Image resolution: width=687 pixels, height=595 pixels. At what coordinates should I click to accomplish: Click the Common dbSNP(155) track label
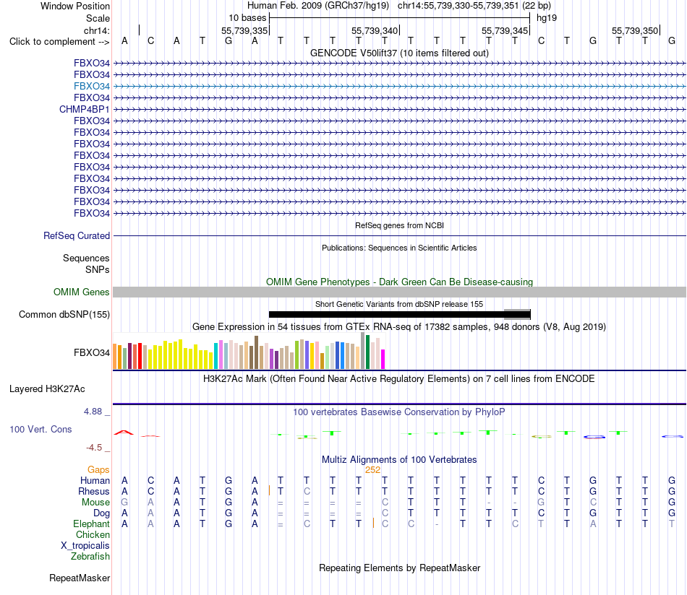coord(64,315)
